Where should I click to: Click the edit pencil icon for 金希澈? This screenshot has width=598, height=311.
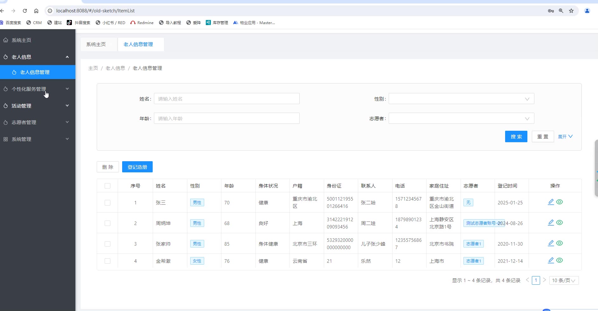[x=551, y=260]
